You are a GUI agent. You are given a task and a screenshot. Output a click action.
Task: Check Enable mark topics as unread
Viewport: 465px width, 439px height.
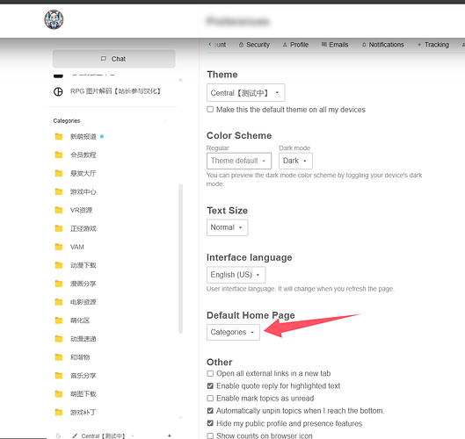point(210,398)
